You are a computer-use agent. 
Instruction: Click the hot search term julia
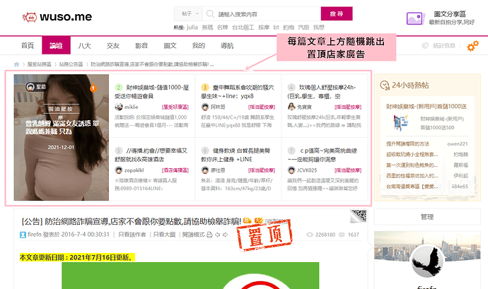[x=192, y=28]
